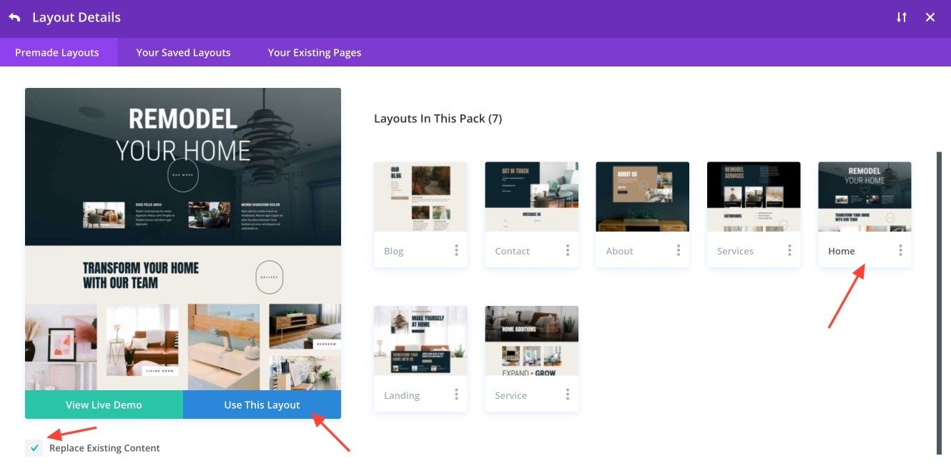Close the Layout Details window
951x466 pixels.
[930, 16]
